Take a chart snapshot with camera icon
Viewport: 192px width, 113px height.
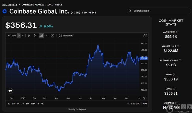(x=145, y=36)
